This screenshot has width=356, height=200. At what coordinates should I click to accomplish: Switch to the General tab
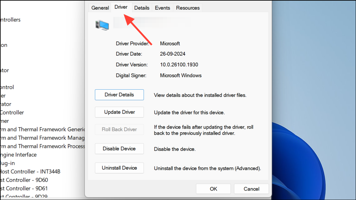tap(100, 8)
